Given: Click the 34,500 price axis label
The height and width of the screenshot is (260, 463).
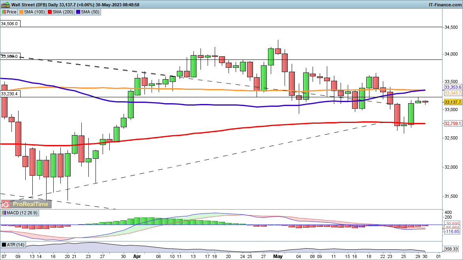Looking at the screenshot, I should 451,27.
